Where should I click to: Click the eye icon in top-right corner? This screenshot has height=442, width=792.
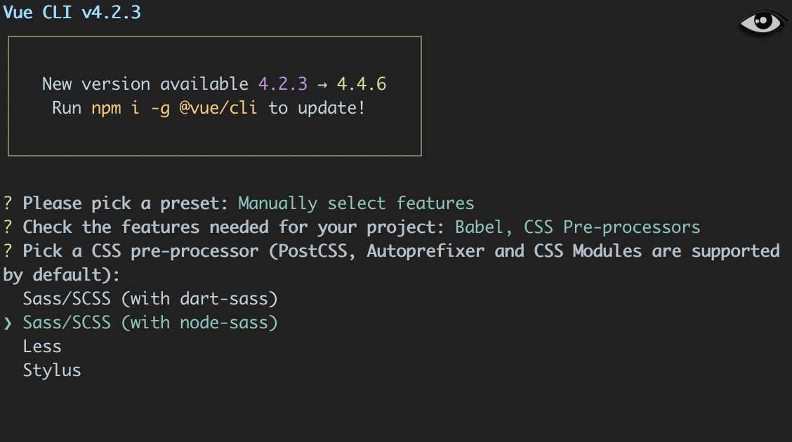tap(763, 22)
